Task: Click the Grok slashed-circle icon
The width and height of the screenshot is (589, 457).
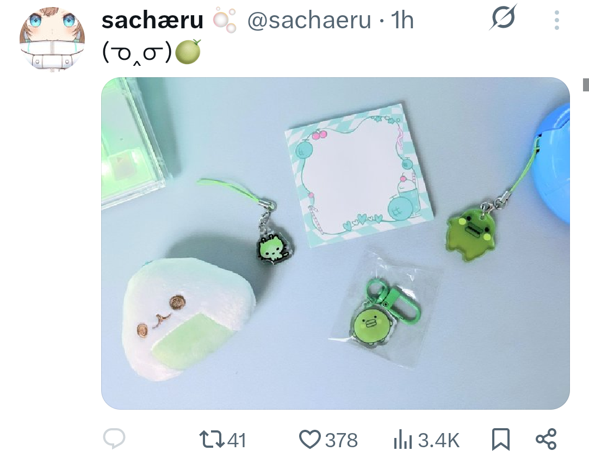Action: (x=503, y=17)
